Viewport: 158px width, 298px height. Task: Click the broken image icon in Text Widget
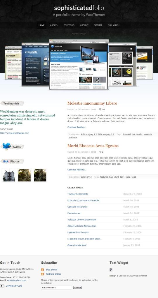[x=111, y=270]
